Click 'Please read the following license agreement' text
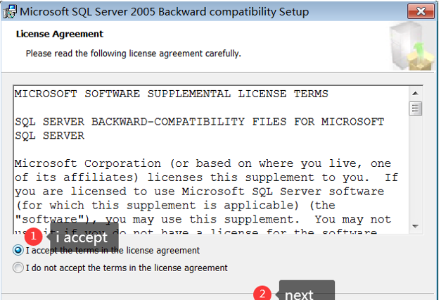 [134, 54]
